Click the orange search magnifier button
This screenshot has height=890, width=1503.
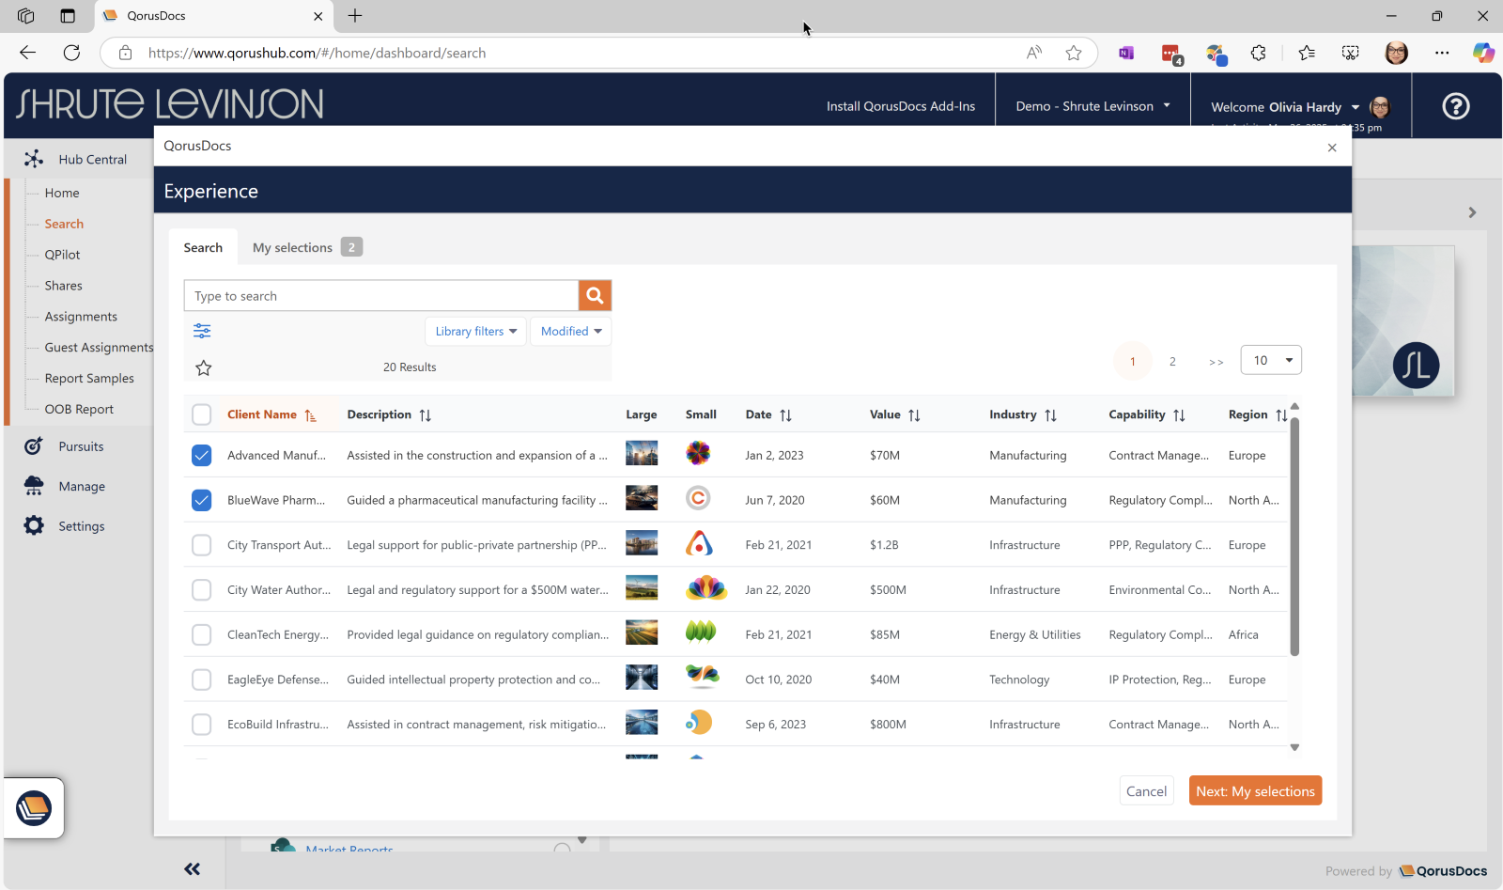pyautogui.click(x=595, y=295)
